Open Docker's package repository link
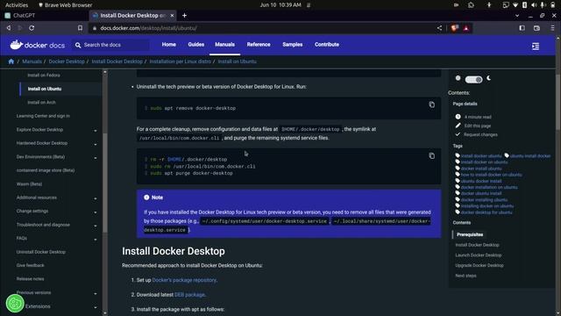The height and width of the screenshot is (316, 561). pyautogui.click(x=184, y=280)
